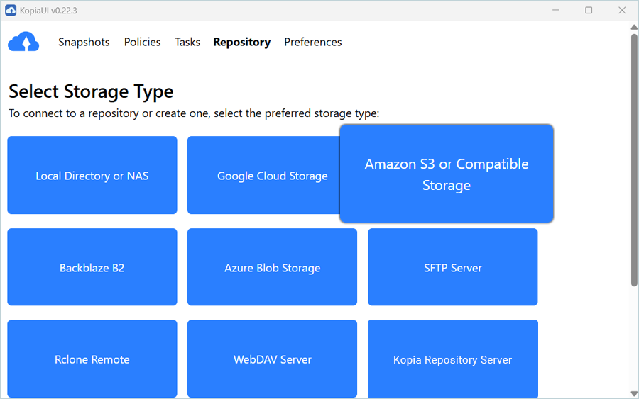Click the Kopia cloud logo icon
The width and height of the screenshot is (639, 399).
click(x=23, y=43)
